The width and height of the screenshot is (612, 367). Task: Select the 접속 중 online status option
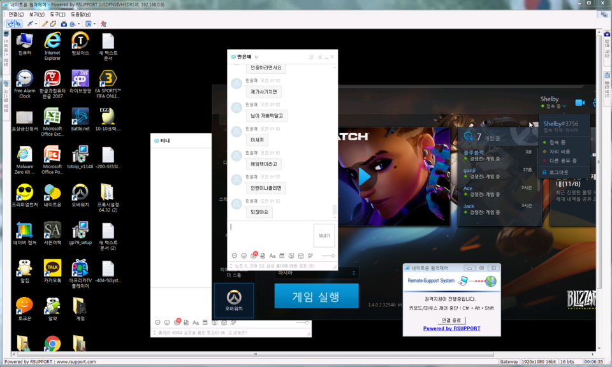[557, 142]
